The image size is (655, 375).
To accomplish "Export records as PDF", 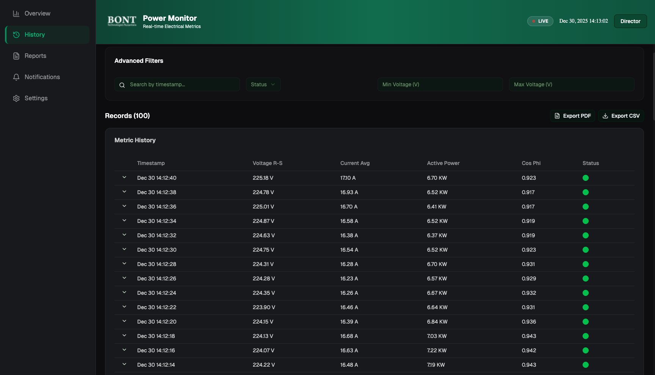I will coord(572,116).
